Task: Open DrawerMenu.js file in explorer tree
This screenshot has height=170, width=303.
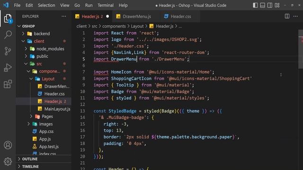Action: (44, 86)
